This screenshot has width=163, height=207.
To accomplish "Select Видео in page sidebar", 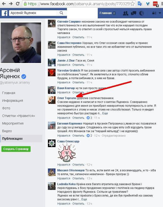I will point(7,131).
